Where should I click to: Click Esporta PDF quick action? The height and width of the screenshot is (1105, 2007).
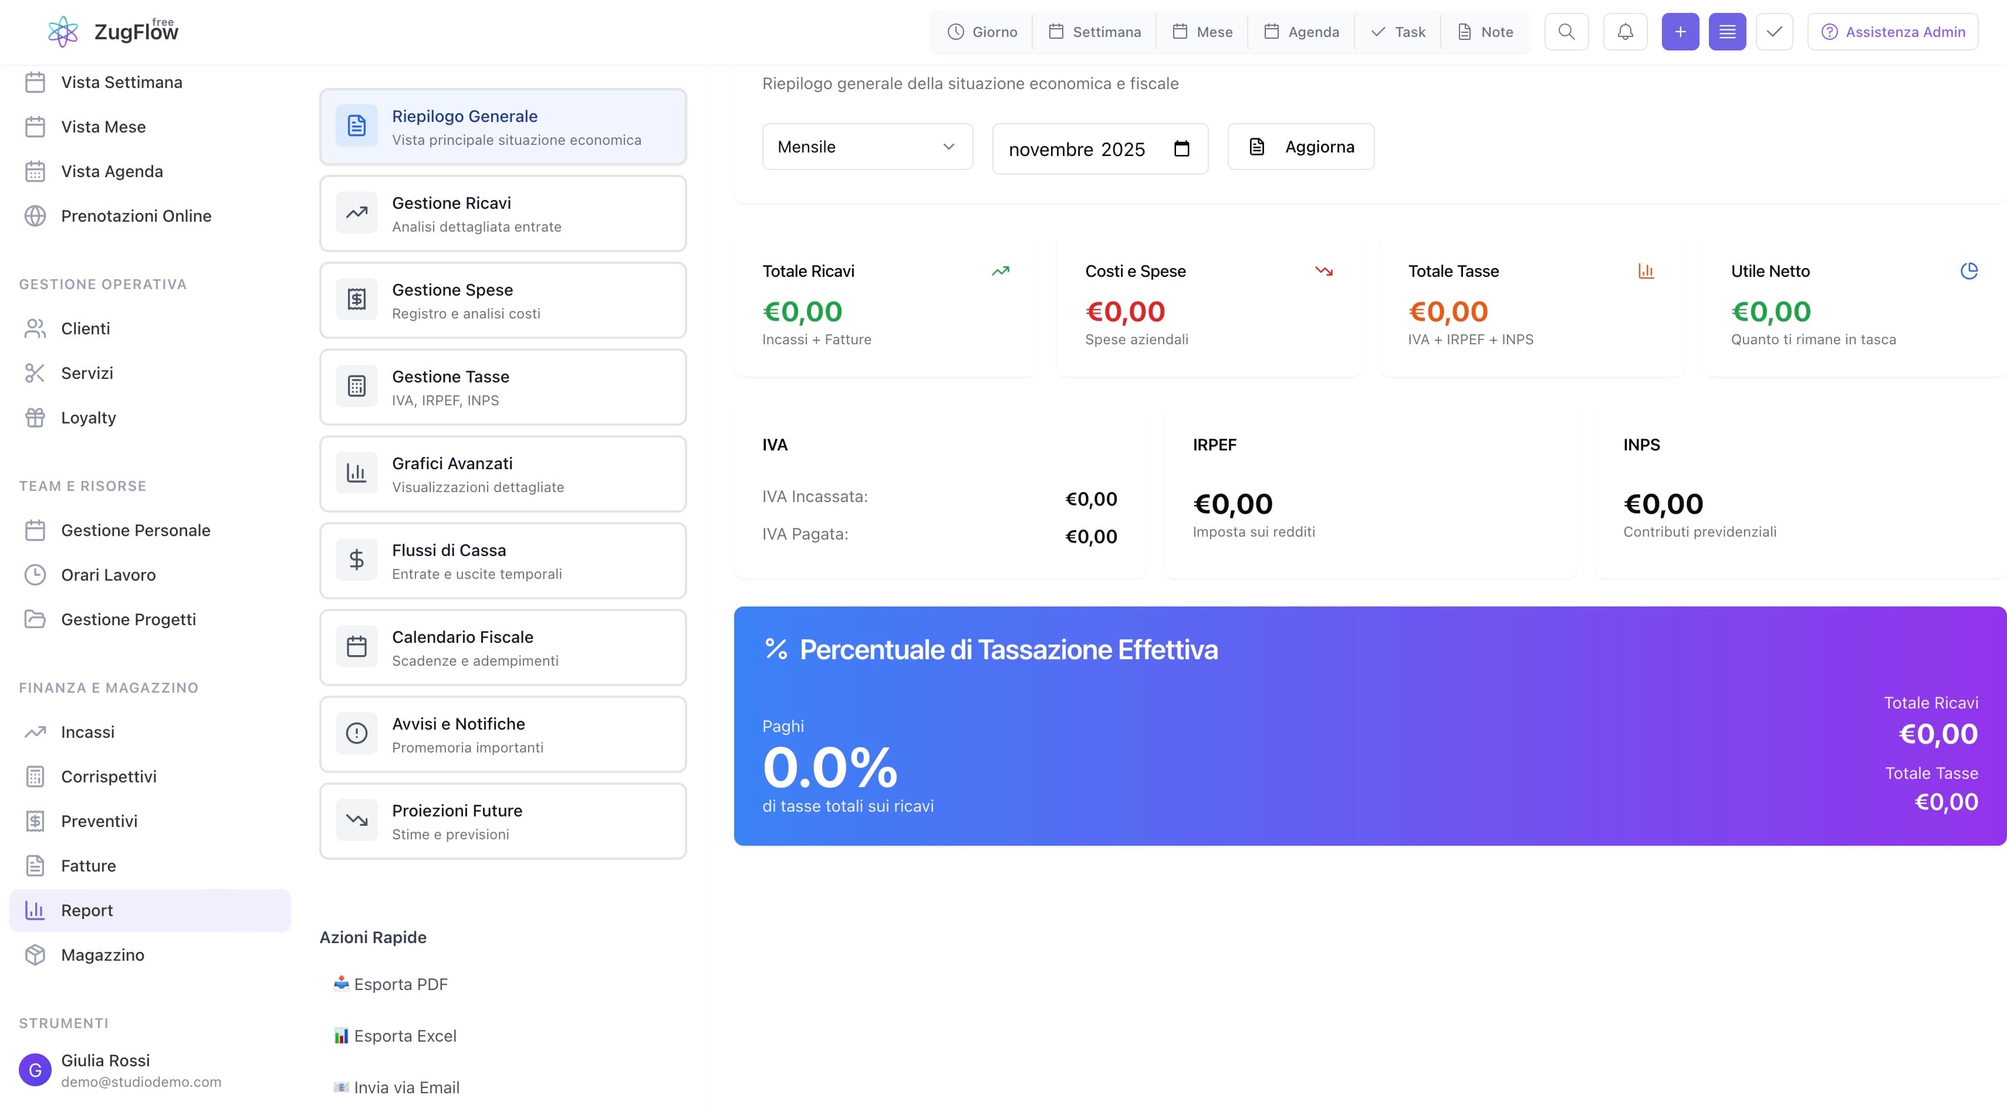[x=391, y=984]
